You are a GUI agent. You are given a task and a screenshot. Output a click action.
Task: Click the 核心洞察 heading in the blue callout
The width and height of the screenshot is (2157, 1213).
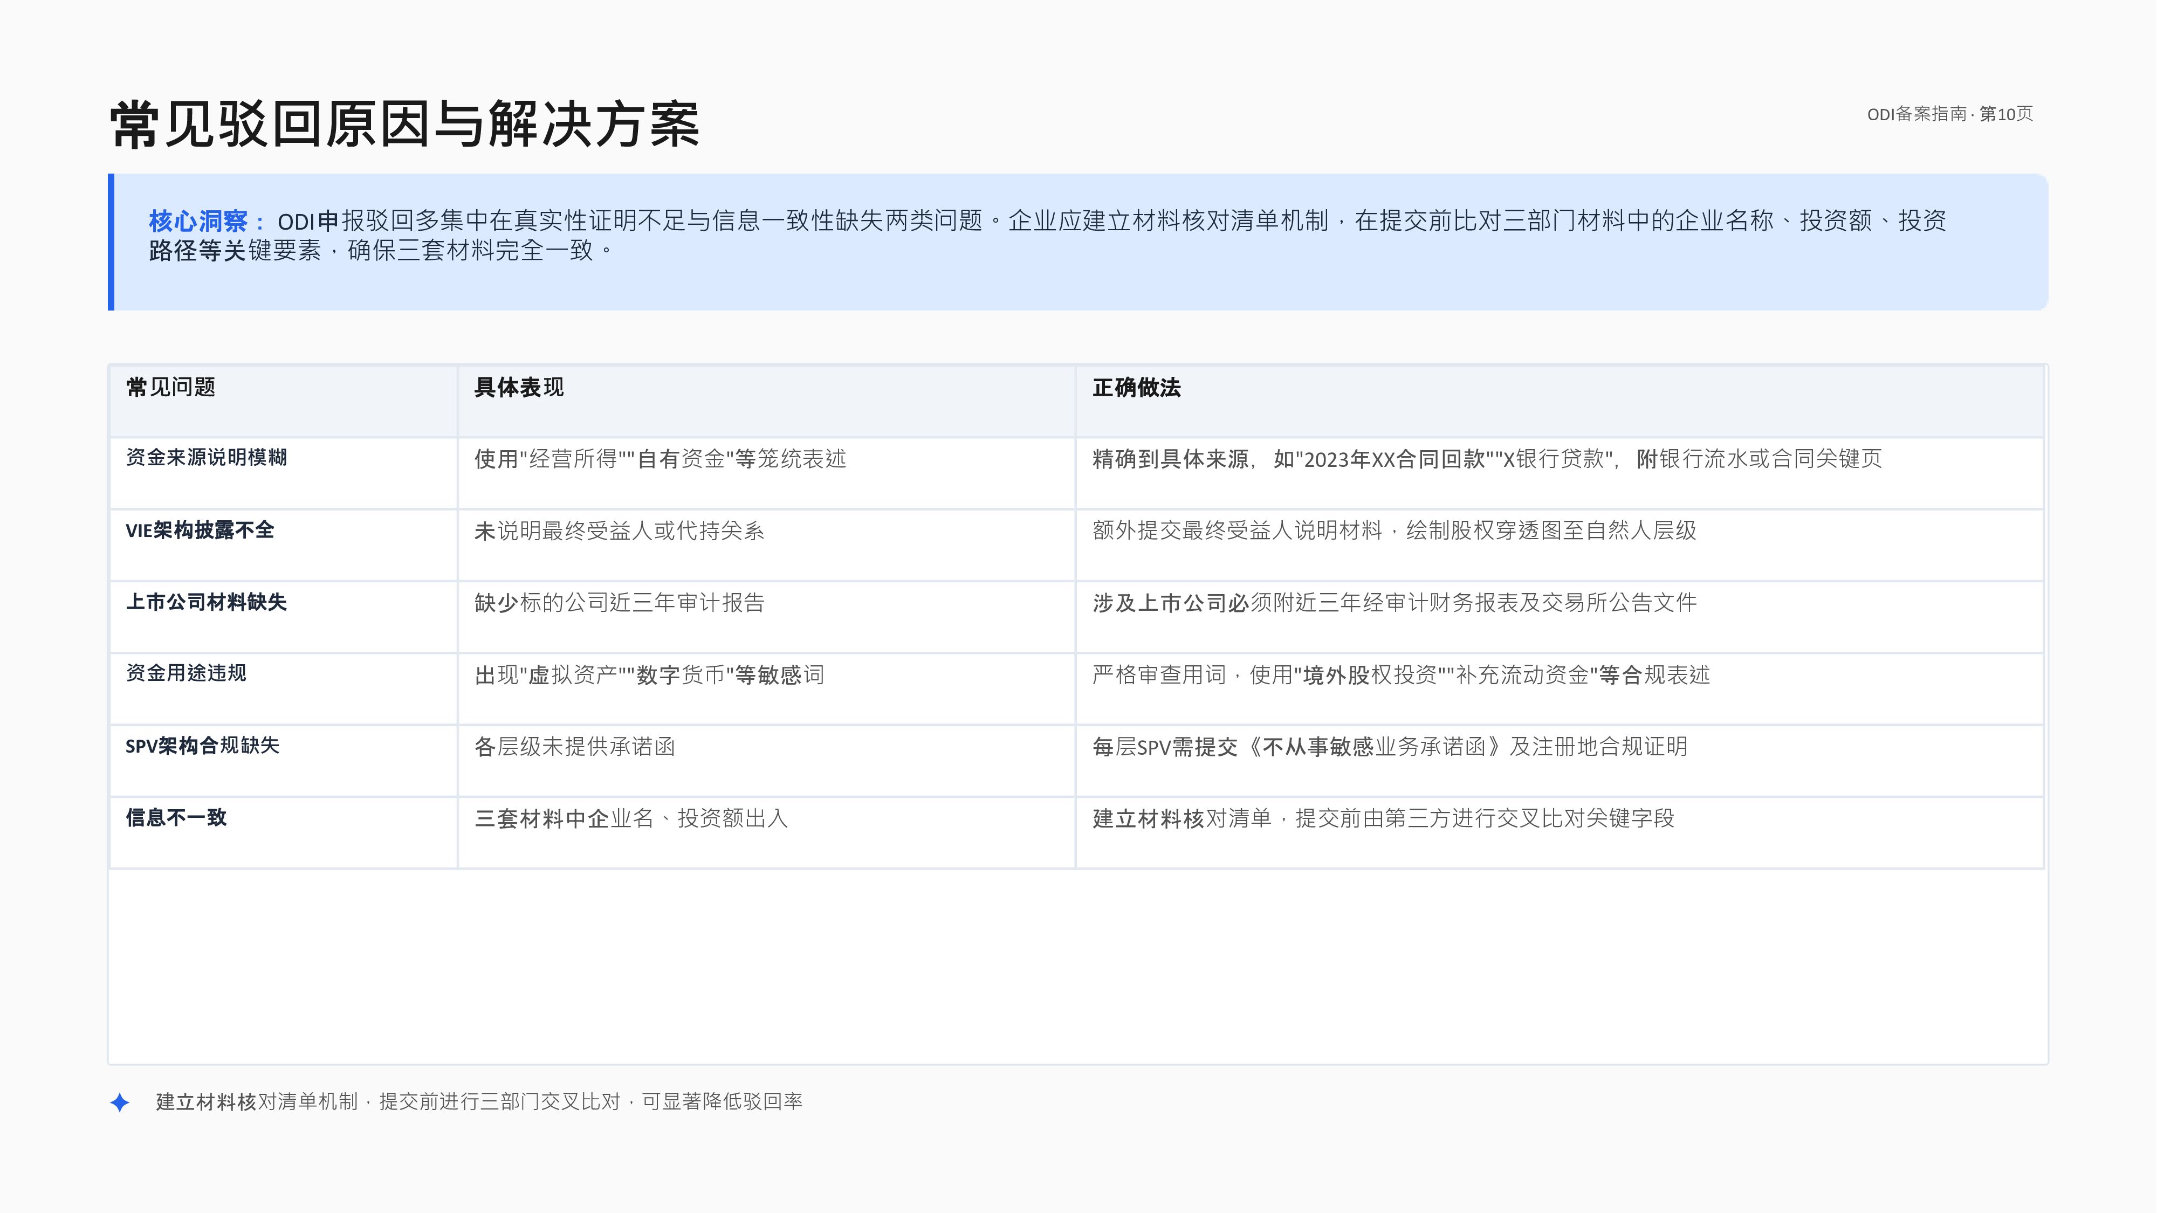pos(198,221)
